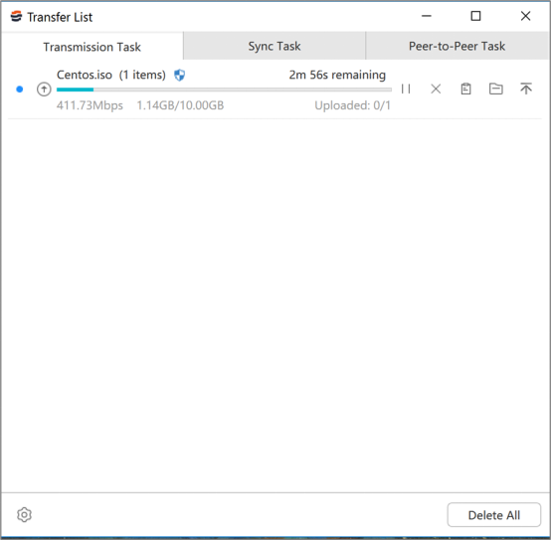The height and width of the screenshot is (540, 551).
Task: Switch to the Sync Task tab
Action: click(x=275, y=46)
